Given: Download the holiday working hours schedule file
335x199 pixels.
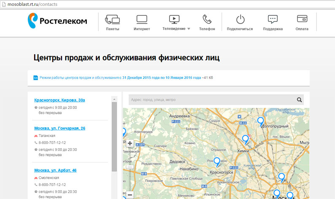Looking at the screenshot, I should coord(119,78).
